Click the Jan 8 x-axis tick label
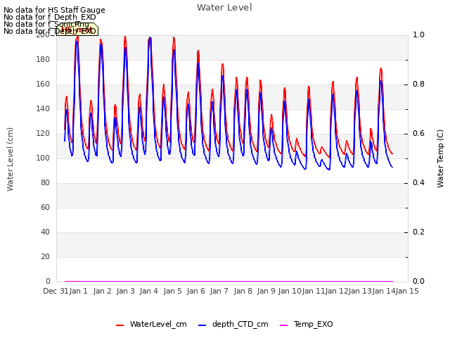Viewport: 450px width, 338px height. coord(243,291)
